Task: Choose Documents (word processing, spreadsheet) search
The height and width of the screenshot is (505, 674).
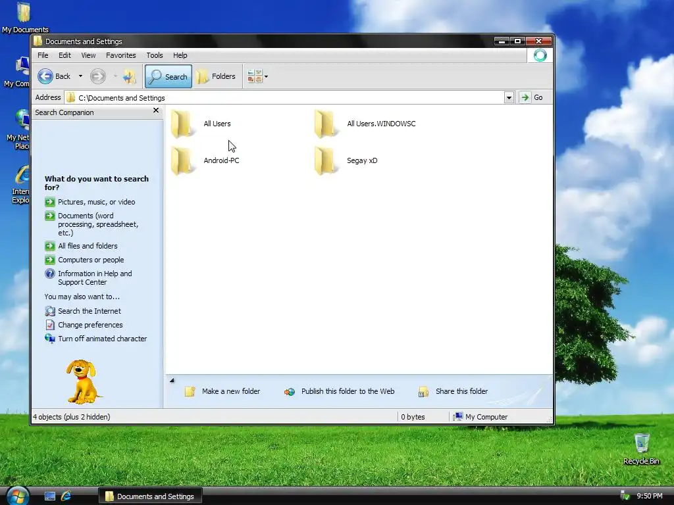Action: click(98, 224)
